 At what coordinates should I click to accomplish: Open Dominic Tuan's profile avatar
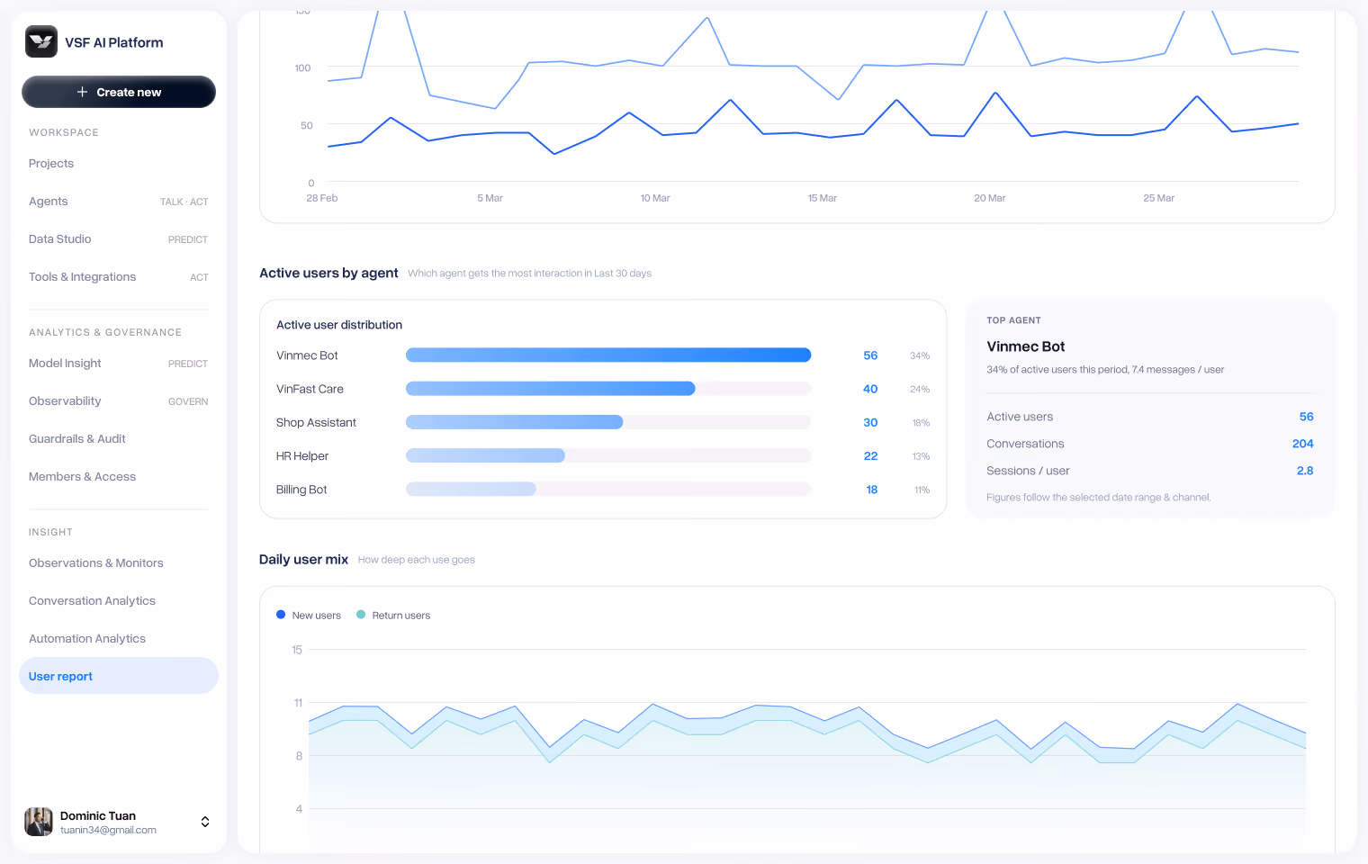coord(39,822)
